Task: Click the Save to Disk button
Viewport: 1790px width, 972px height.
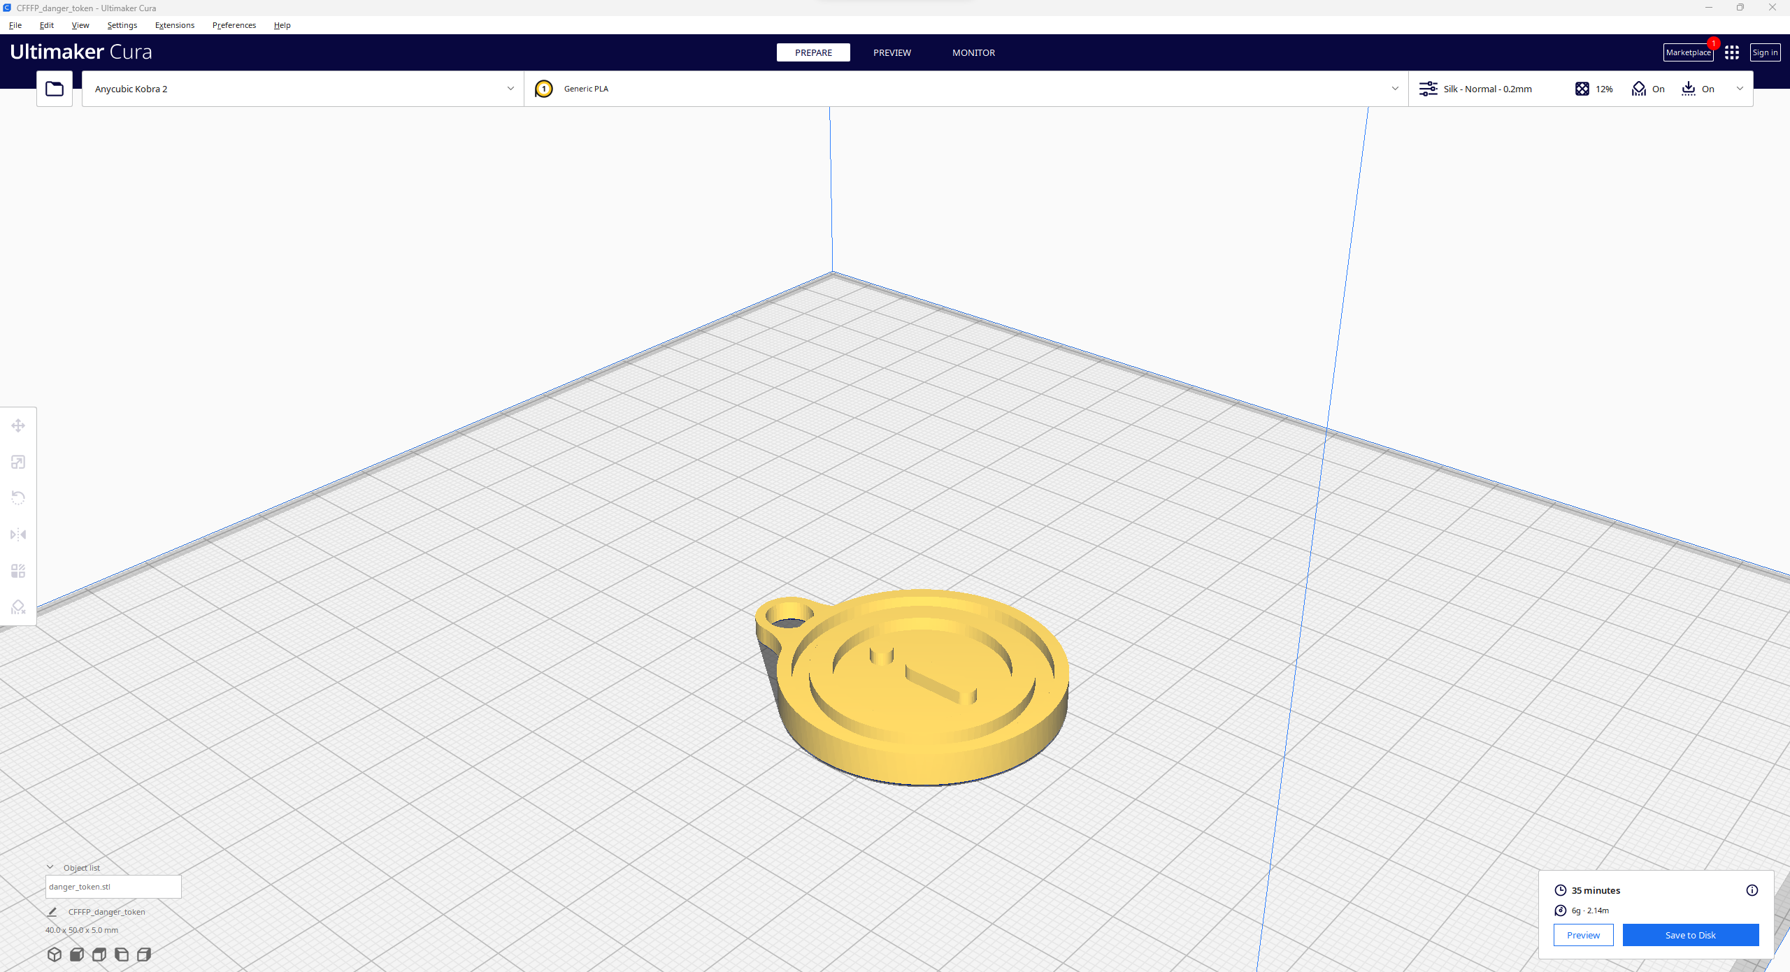Action: (1690, 935)
